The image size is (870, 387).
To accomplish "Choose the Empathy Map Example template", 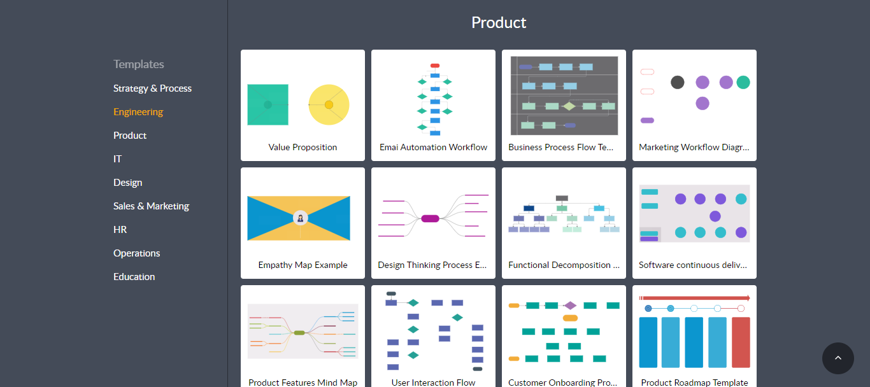I will [303, 223].
